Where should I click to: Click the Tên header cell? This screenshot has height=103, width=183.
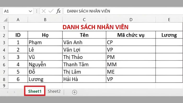(84, 35)
